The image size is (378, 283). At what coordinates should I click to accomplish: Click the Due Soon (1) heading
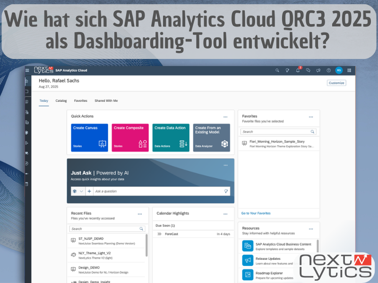tap(165, 225)
